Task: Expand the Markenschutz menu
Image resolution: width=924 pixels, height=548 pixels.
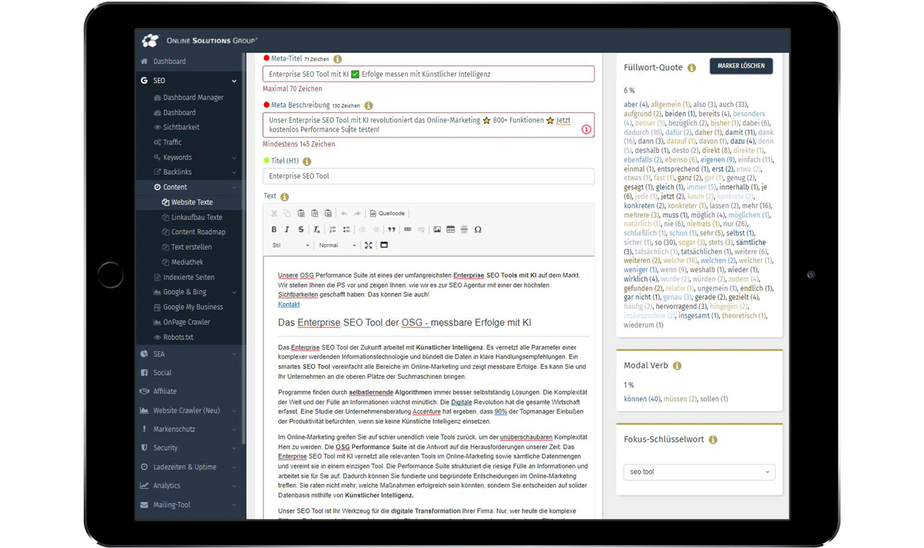Action: point(234,429)
